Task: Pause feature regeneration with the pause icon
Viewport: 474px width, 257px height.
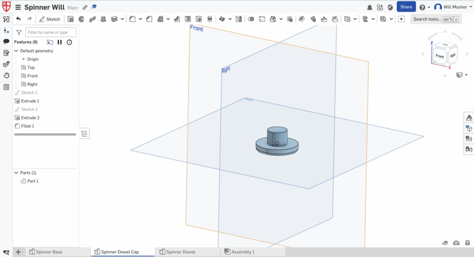Action: point(60,42)
